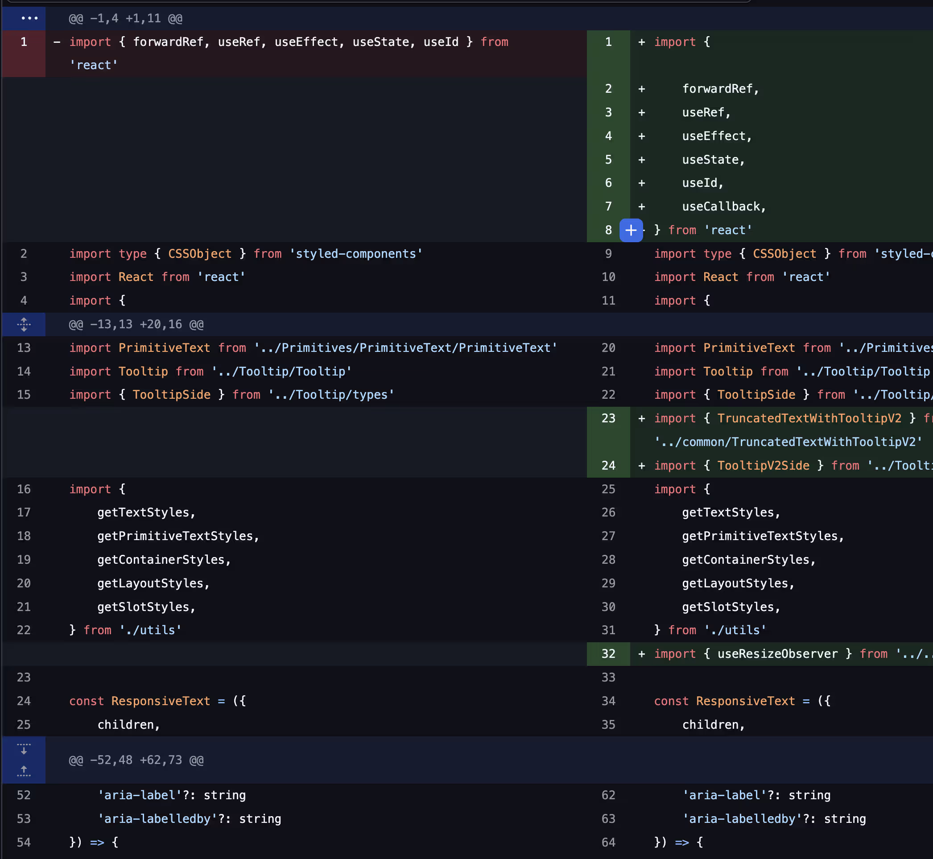Click useCallback on added line 7

tap(721, 206)
